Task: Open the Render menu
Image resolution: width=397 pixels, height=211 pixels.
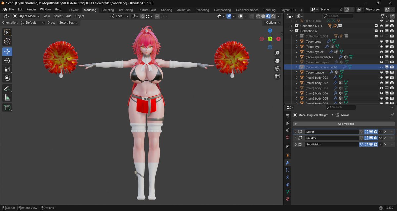Action: coord(31,9)
